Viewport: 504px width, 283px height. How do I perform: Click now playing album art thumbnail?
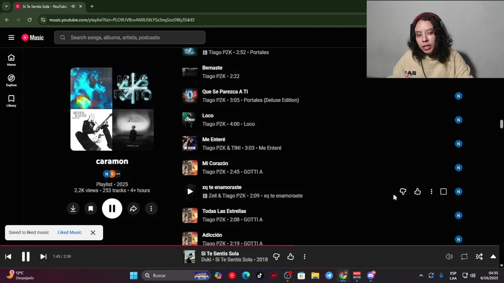(x=190, y=257)
